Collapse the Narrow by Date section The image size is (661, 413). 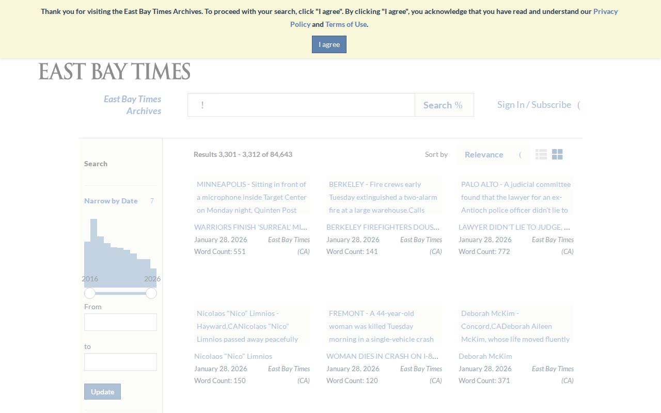(x=152, y=201)
